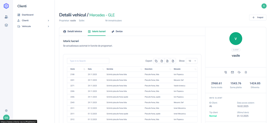Click the Normal client type value
Screen dimensions: 271x123
[x=213, y=116]
